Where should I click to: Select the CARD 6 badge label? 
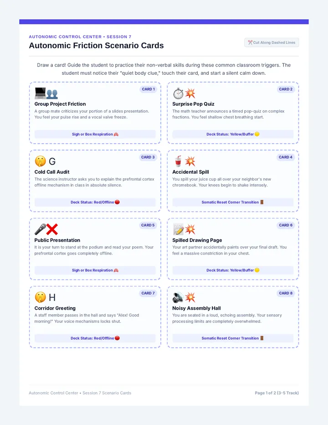click(286, 225)
